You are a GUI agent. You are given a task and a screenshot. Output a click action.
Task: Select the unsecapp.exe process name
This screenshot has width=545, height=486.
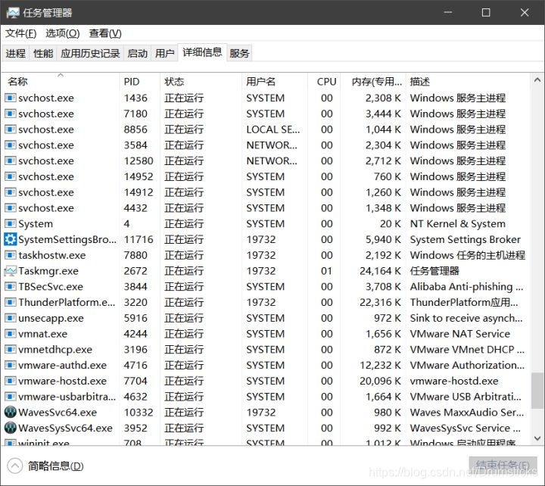click(x=51, y=318)
